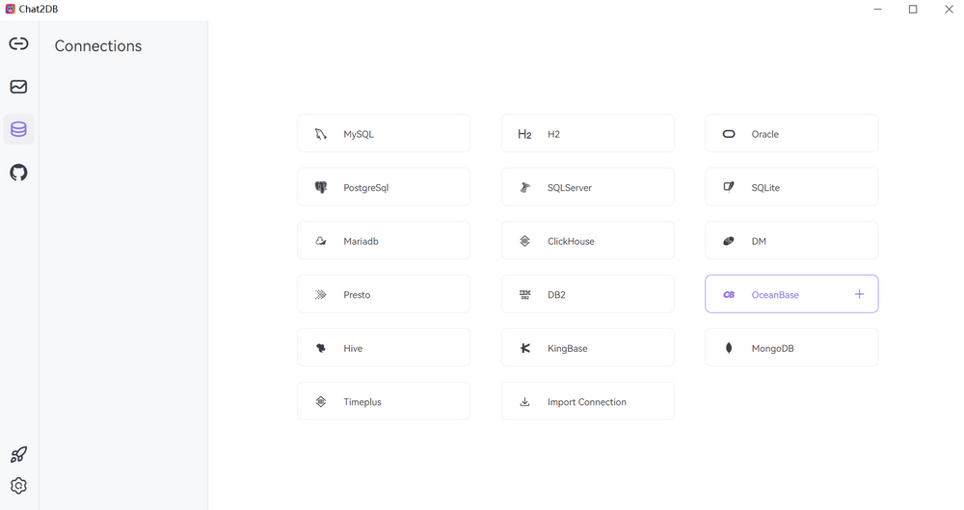Click the plus icon on OceanBase card
This screenshot has height=510, width=964.
click(x=859, y=294)
